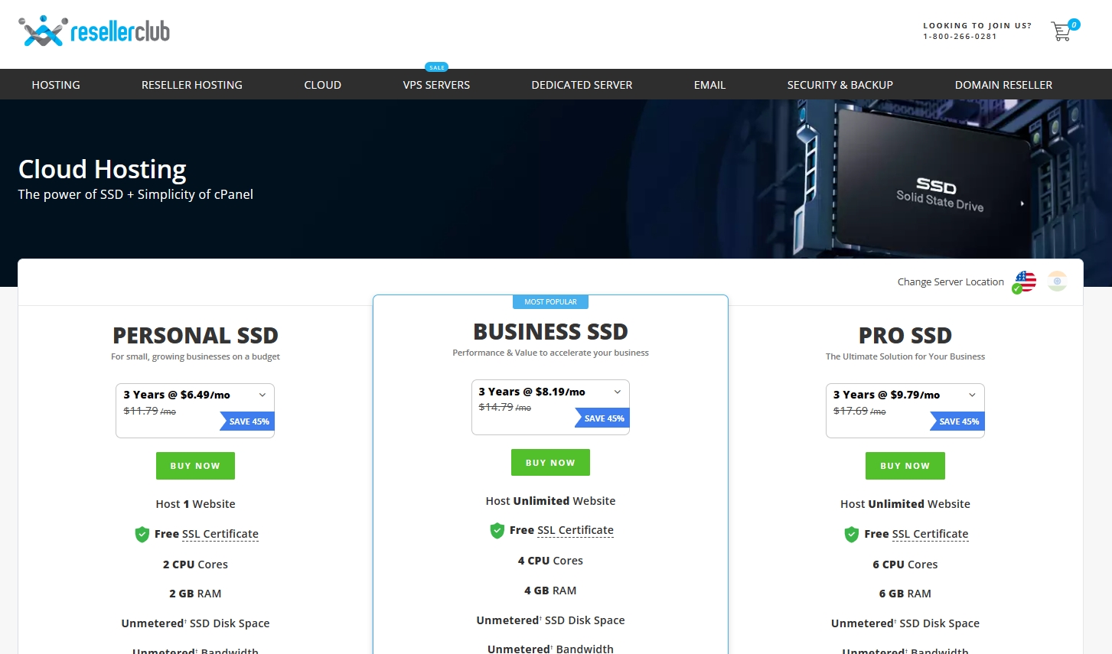Select the US server location flag
This screenshot has height=654, width=1112.
pyautogui.click(x=1024, y=282)
